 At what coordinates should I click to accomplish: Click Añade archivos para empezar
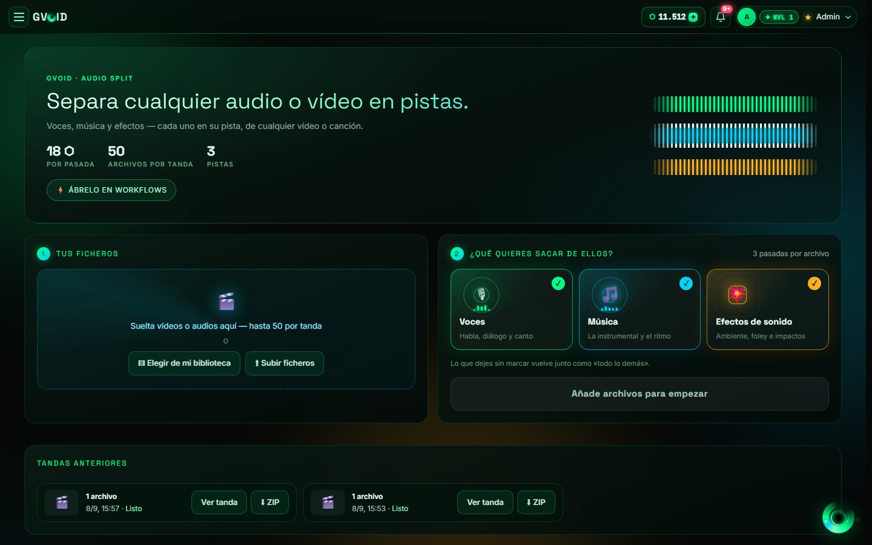coord(639,394)
